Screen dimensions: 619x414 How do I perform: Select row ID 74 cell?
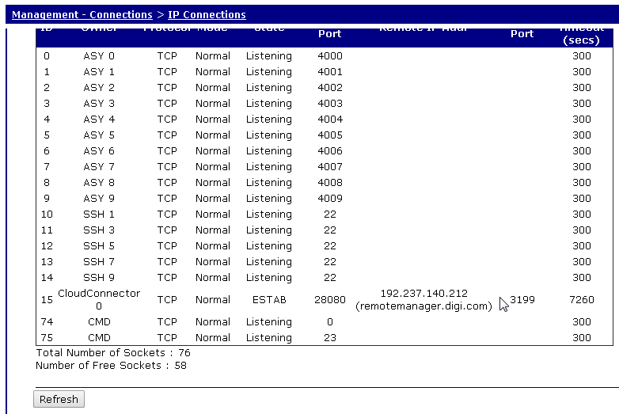pos(47,322)
